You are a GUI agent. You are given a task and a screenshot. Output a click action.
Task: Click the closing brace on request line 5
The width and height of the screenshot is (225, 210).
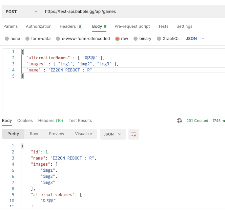(22, 76)
